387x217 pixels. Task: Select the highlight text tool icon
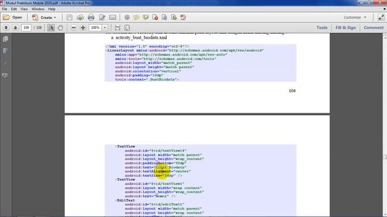pyautogui.click(x=146, y=17)
